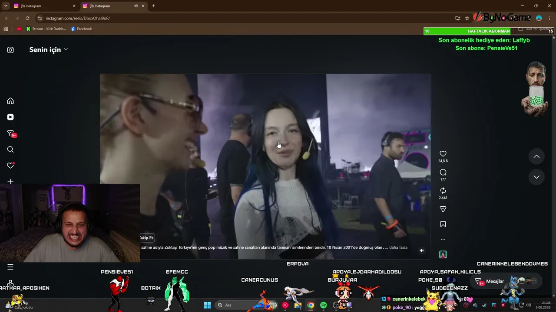Screen dimensions: 556x312
Task: Click the 'Takip Et' follow button
Action: click(x=147, y=238)
